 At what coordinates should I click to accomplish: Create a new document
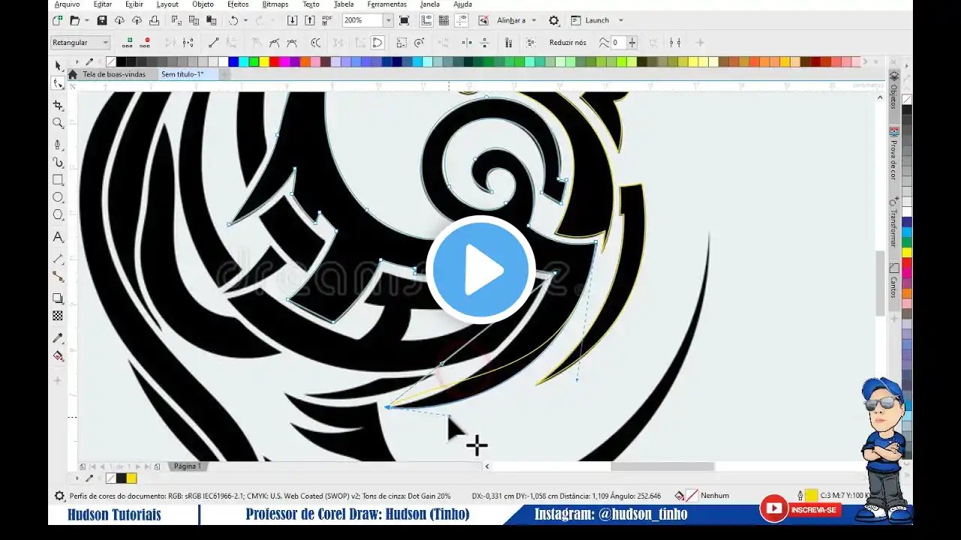coord(58,20)
